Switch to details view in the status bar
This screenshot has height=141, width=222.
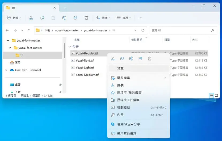click(211, 96)
